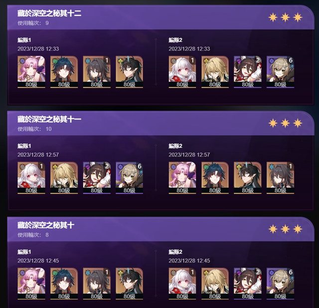Select dark-haired character with badge 1 in 十一 編隊2
319x308 pixels.
(280, 178)
